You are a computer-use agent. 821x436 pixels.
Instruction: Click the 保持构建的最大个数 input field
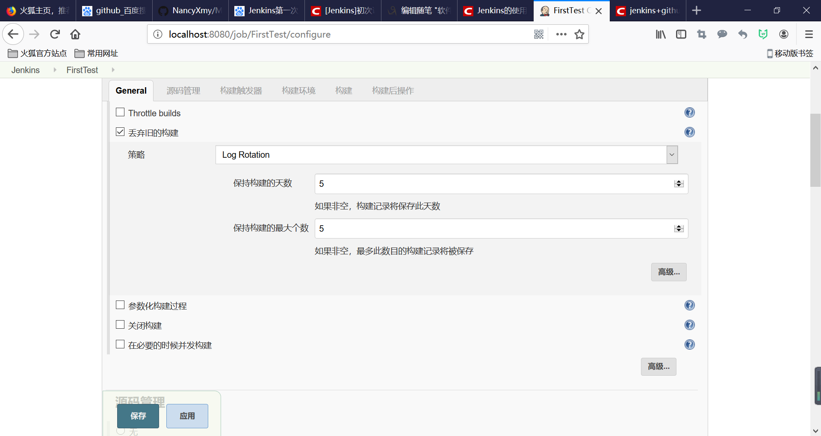click(501, 229)
